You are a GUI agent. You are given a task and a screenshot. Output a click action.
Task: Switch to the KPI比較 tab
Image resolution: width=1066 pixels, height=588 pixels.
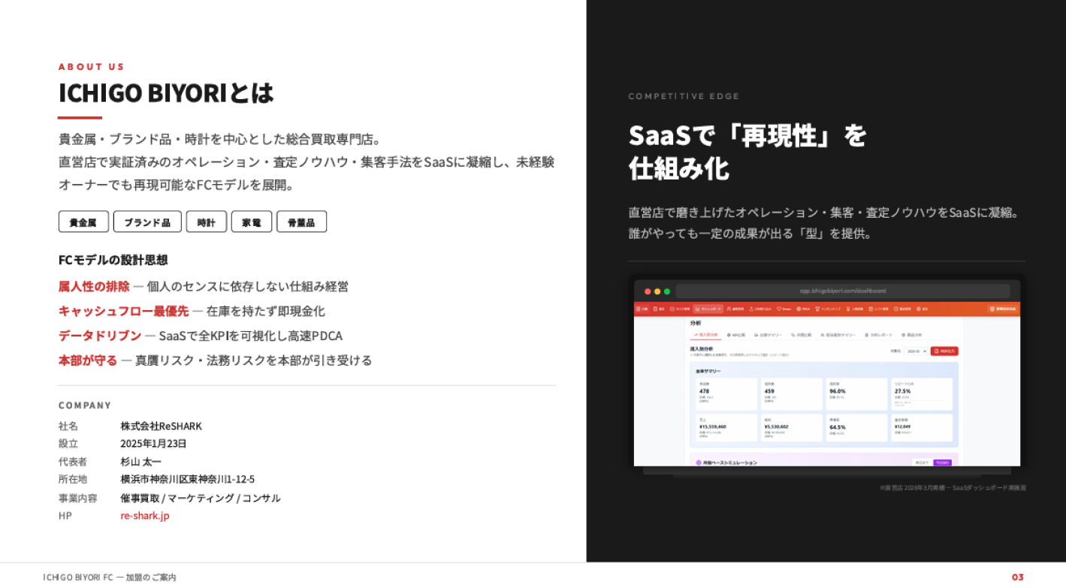(736, 335)
